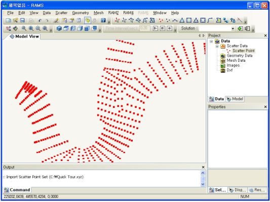The image size is (270, 202).
Task: Click the zoom in magnifier icon
Action: [x=31, y=28]
